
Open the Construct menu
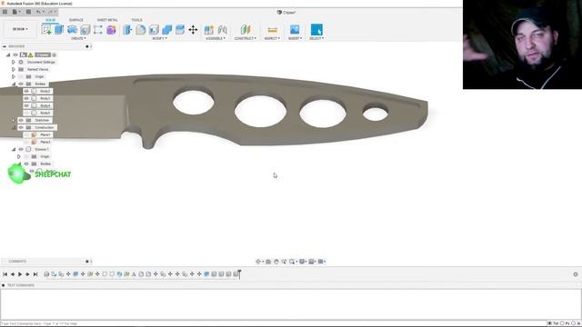246,38
